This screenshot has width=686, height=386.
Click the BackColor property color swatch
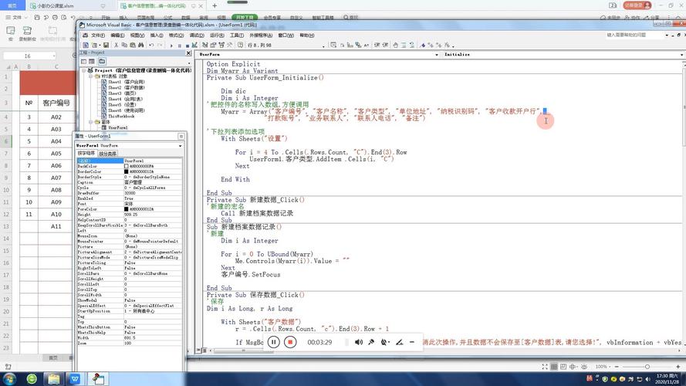point(127,166)
